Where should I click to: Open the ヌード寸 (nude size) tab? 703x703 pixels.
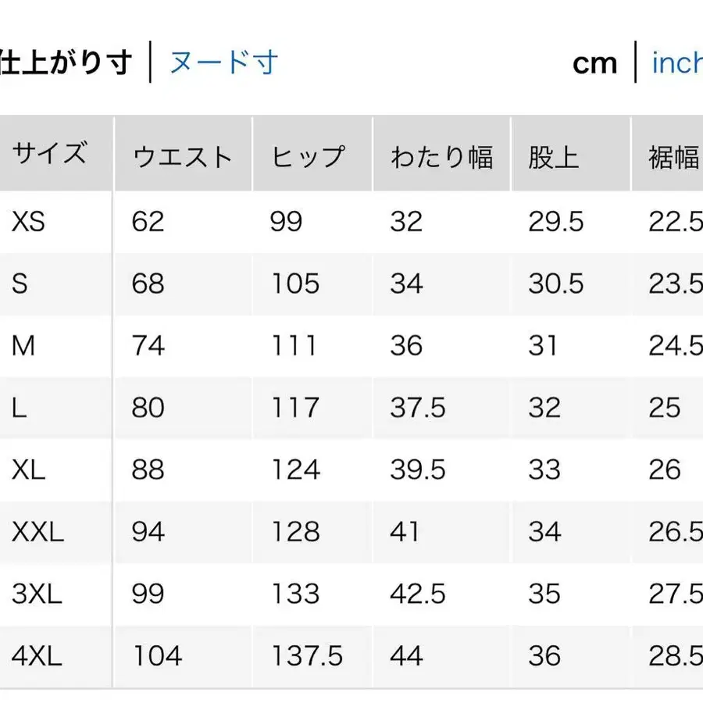tap(221, 64)
